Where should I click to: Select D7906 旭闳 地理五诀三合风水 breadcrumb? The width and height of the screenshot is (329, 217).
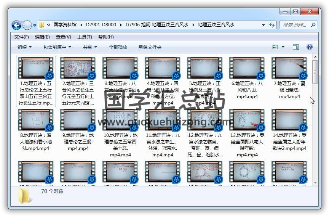tap(157, 25)
